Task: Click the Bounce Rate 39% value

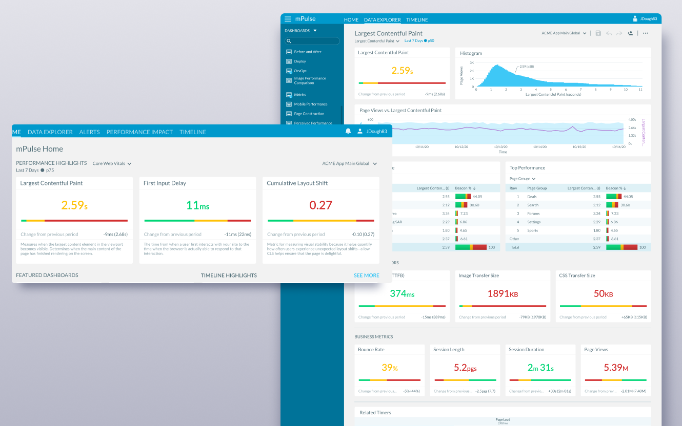Action: (390, 368)
